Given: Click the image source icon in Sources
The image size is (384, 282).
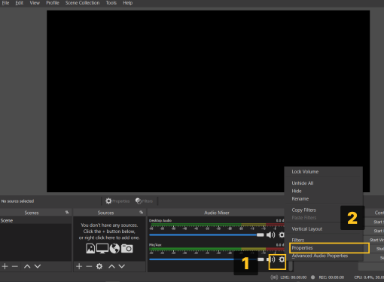Looking at the screenshot, I should [90, 248].
